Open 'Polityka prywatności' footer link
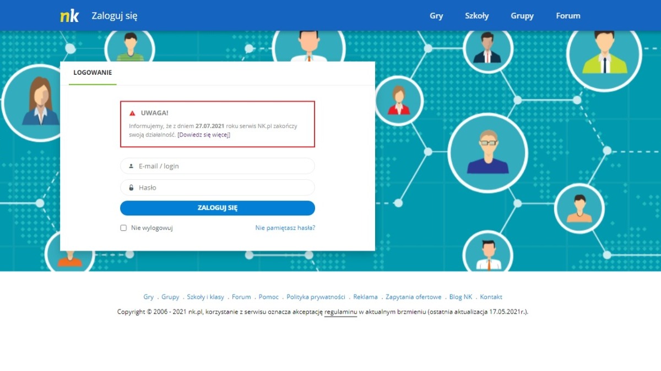The image size is (661, 371). coord(316,297)
